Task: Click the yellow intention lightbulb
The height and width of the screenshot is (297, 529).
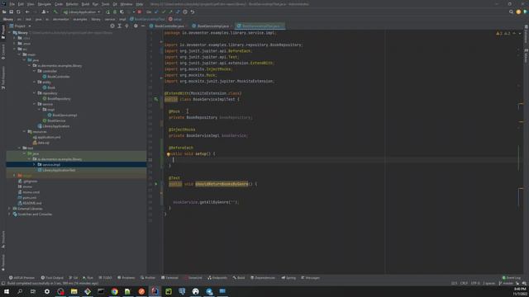Action: coord(168,154)
